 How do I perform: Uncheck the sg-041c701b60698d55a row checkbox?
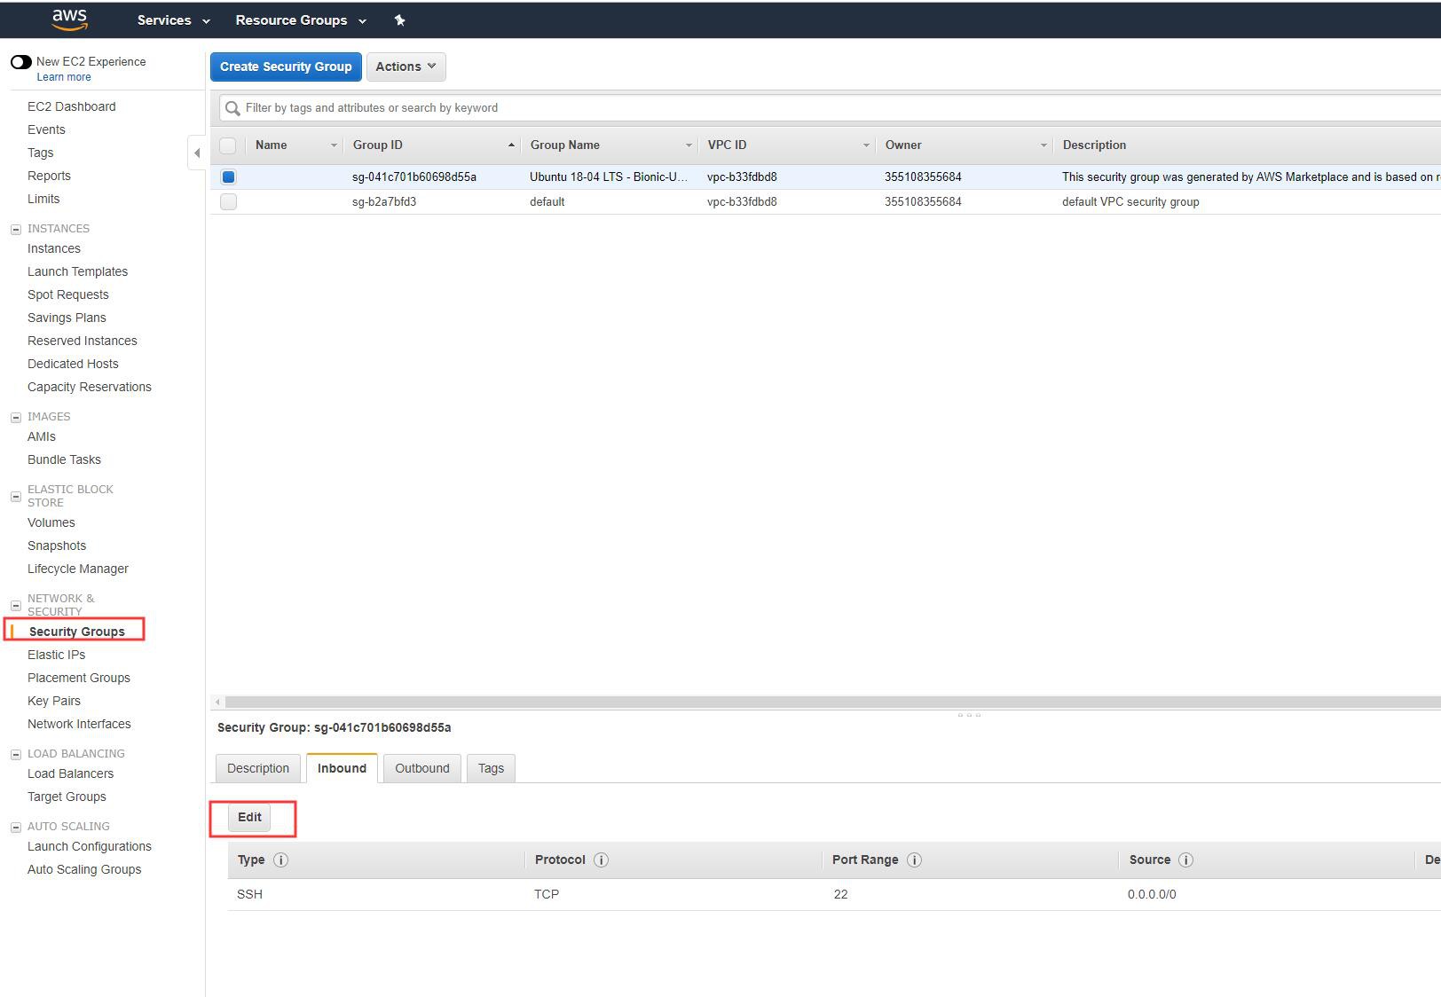point(228,177)
